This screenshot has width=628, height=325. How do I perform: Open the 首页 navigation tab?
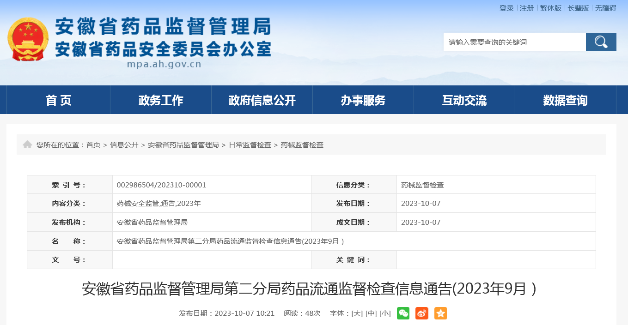click(59, 100)
